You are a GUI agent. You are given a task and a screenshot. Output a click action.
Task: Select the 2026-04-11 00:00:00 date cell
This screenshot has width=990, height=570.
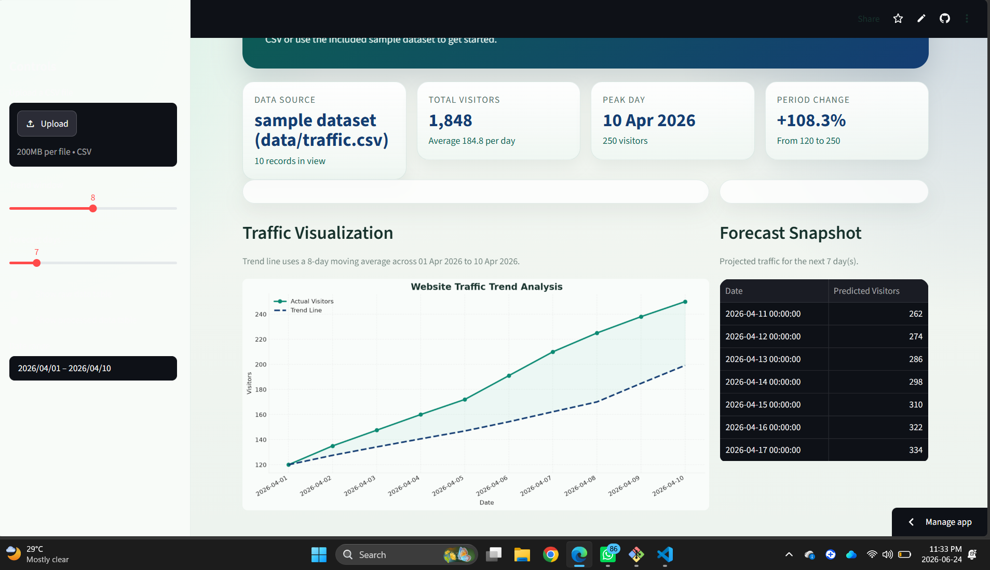click(774, 314)
